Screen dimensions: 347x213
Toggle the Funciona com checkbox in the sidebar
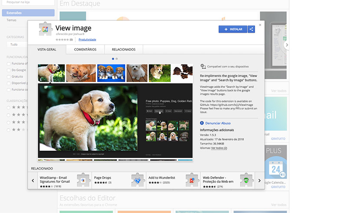coord(9,90)
